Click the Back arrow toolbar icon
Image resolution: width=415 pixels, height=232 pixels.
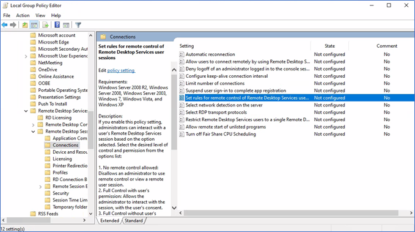[x=4, y=25]
